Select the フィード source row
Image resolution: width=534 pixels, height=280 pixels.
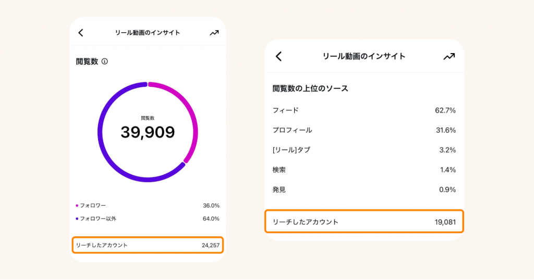[x=364, y=110]
